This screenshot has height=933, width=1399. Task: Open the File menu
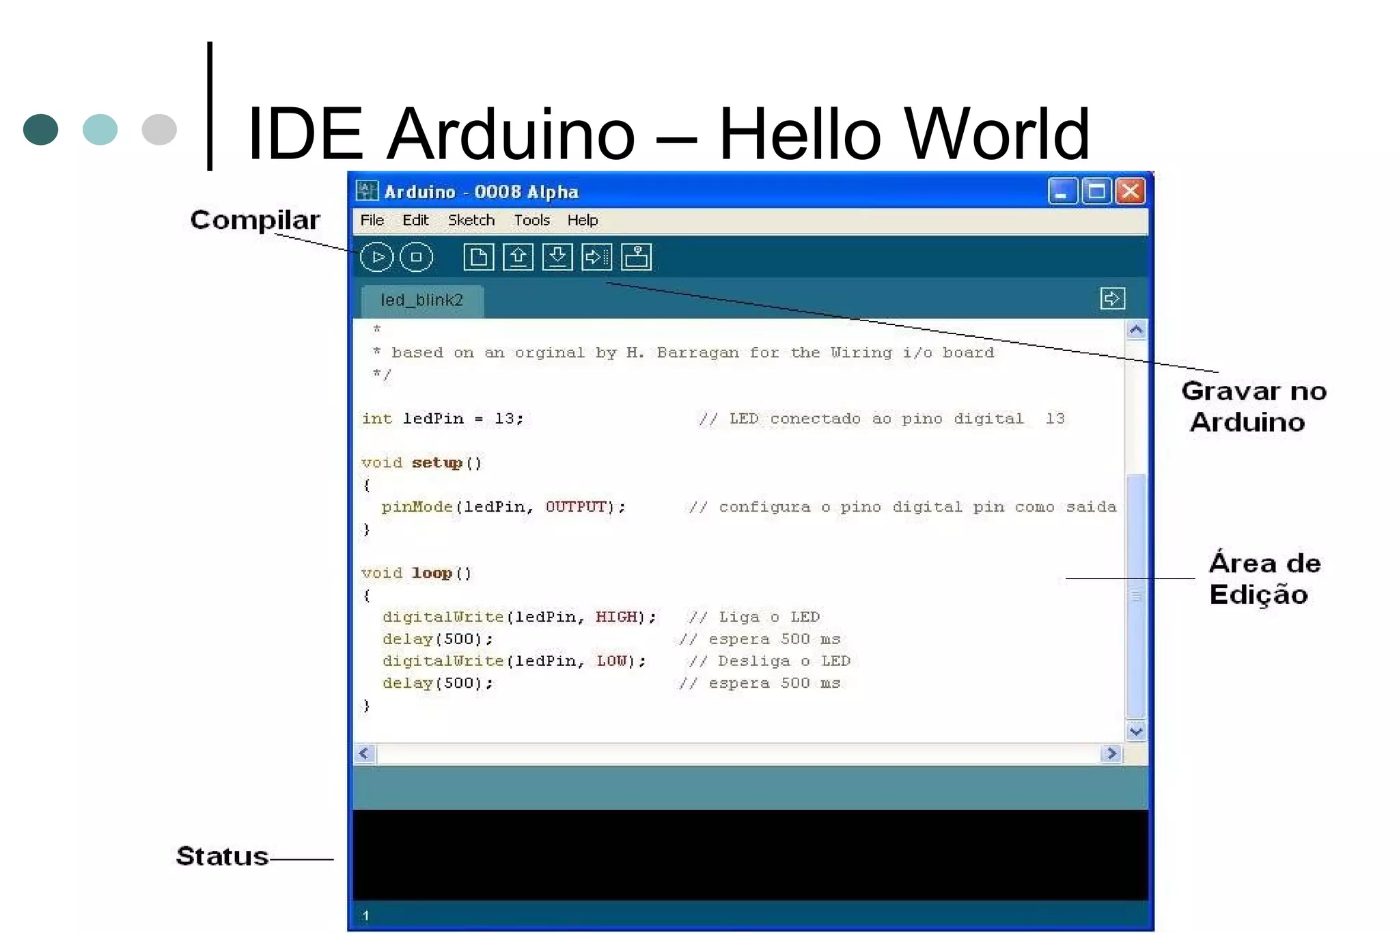click(x=372, y=220)
